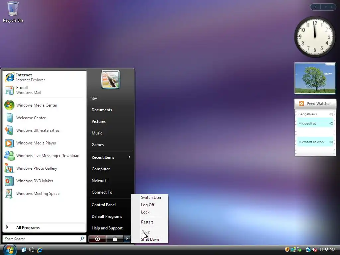Click the Feed Watcher gadget header

(315, 104)
